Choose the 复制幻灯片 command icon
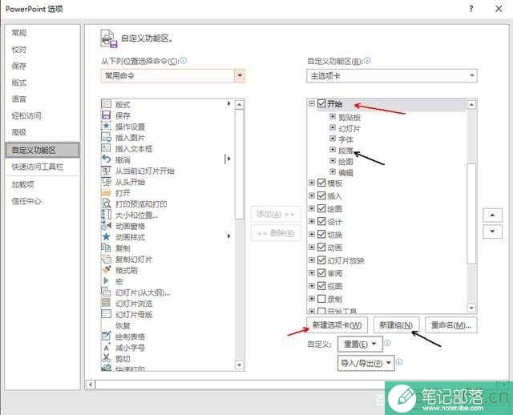Screen dimensions: 513x415 106,259
